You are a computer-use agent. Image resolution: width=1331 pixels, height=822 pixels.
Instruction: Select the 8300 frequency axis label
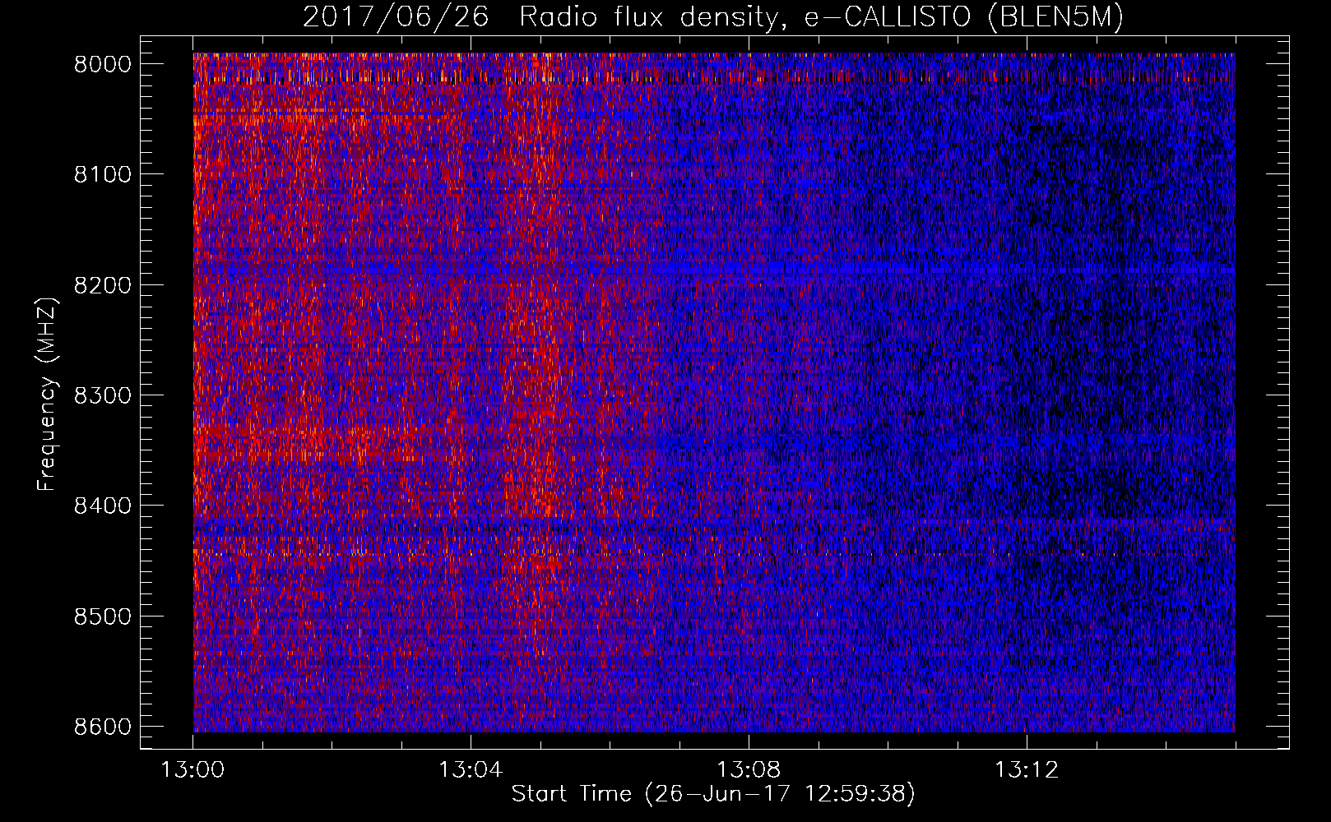click(103, 395)
